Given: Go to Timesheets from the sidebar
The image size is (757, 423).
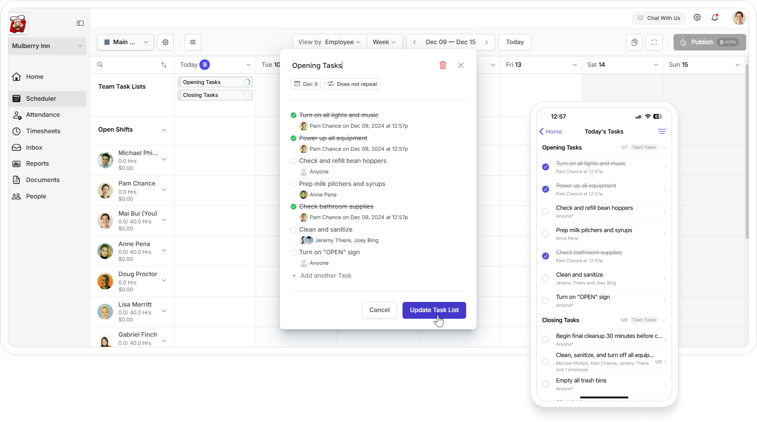Looking at the screenshot, I should click(43, 131).
